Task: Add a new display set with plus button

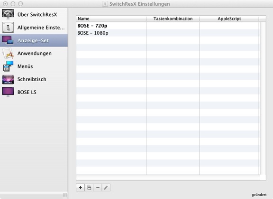Action: point(80,188)
